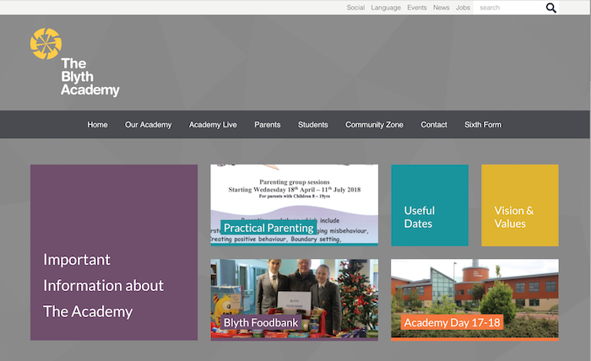
Task: Go to the Home menu item
Action: 97,125
